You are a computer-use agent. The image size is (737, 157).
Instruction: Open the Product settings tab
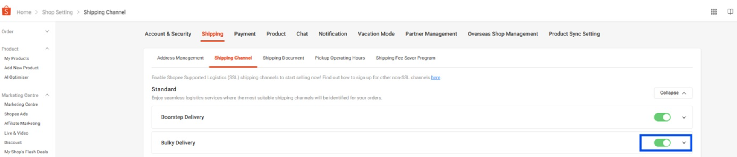click(276, 34)
